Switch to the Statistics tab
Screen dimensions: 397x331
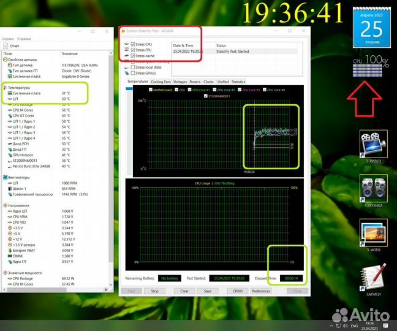(238, 82)
